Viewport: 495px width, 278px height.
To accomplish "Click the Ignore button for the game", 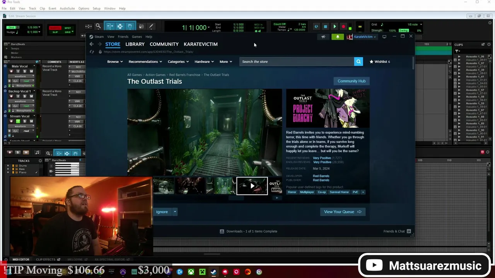I will click(162, 212).
